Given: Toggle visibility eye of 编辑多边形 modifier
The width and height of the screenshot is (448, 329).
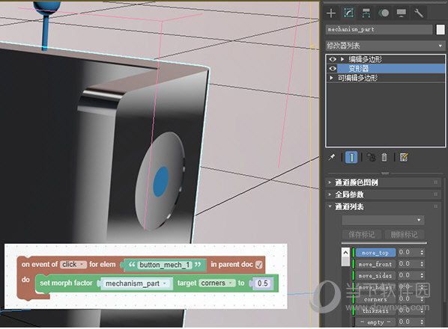Looking at the screenshot, I should (333, 59).
